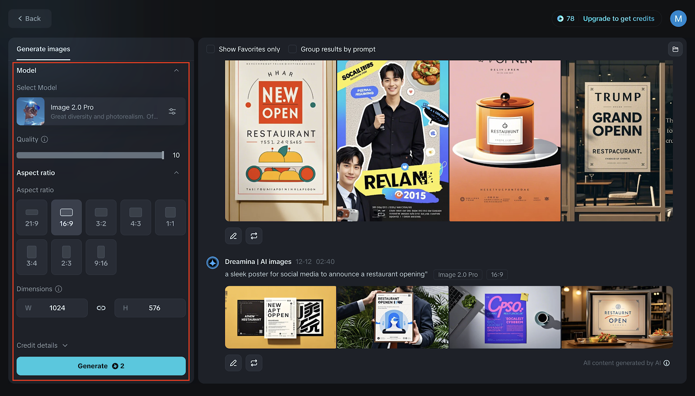Screen dimensions: 695x396
Task: Open the credits counter showing 78
Action: coord(566,19)
